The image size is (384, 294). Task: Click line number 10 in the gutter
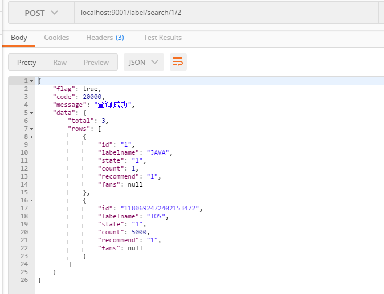(x=24, y=153)
